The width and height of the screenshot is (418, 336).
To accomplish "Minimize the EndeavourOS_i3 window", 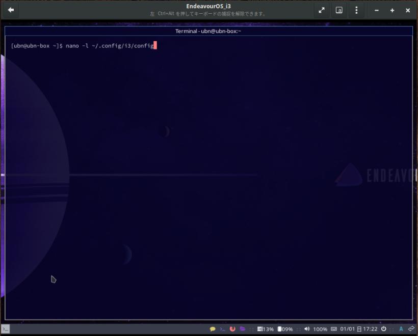I will pos(376,10).
